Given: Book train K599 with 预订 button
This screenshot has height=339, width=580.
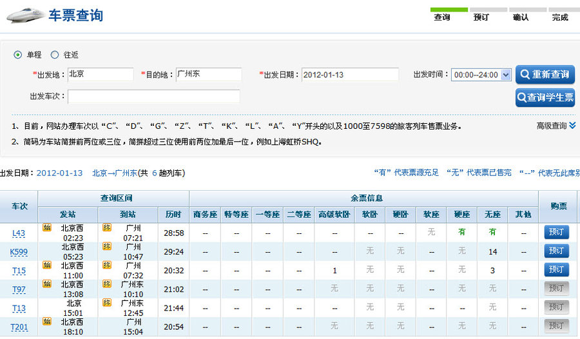Looking at the screenshot, I should click(x=556, y=251).
